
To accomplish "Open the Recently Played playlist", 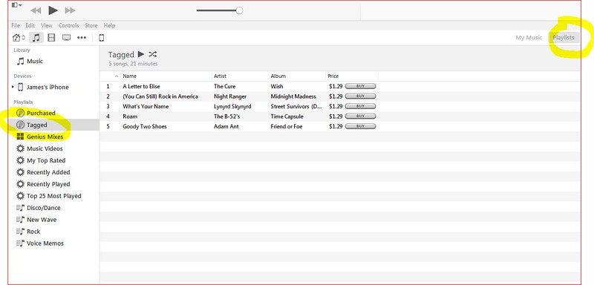I will pyautogui.click(x=48, y=184).
